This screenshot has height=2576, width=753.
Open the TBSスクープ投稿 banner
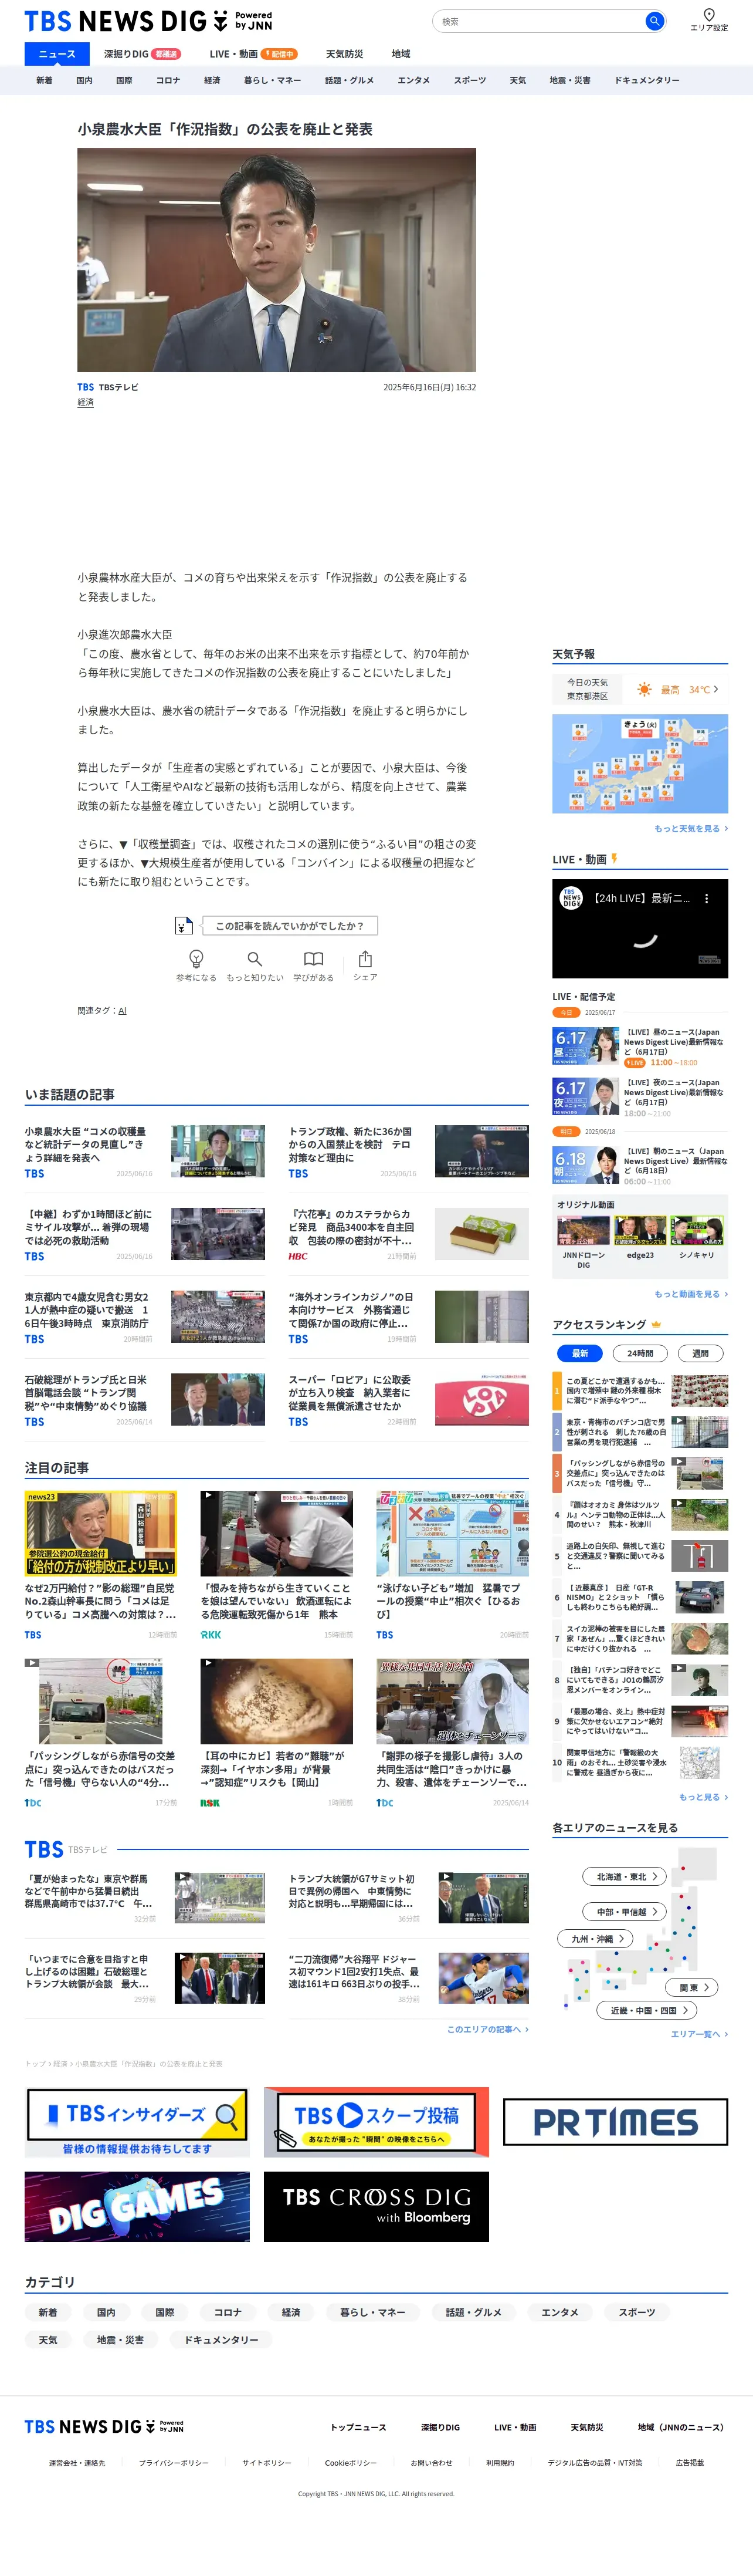point(376,2122)
